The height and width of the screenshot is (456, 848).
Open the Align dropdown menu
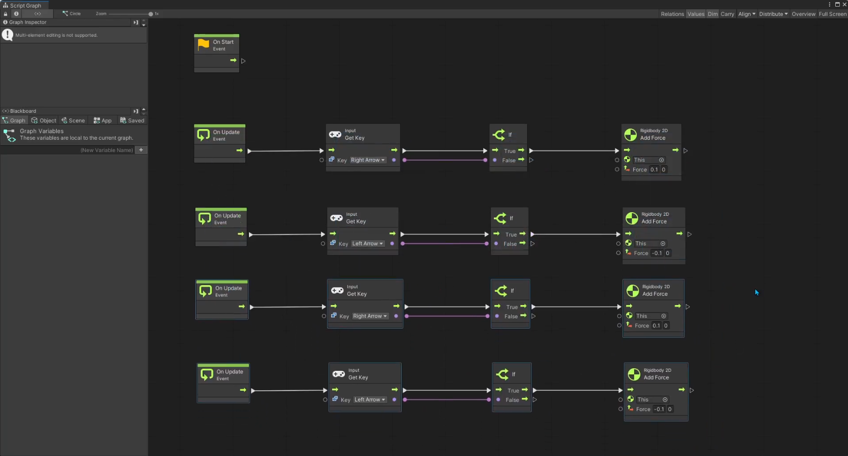[746, 14]
